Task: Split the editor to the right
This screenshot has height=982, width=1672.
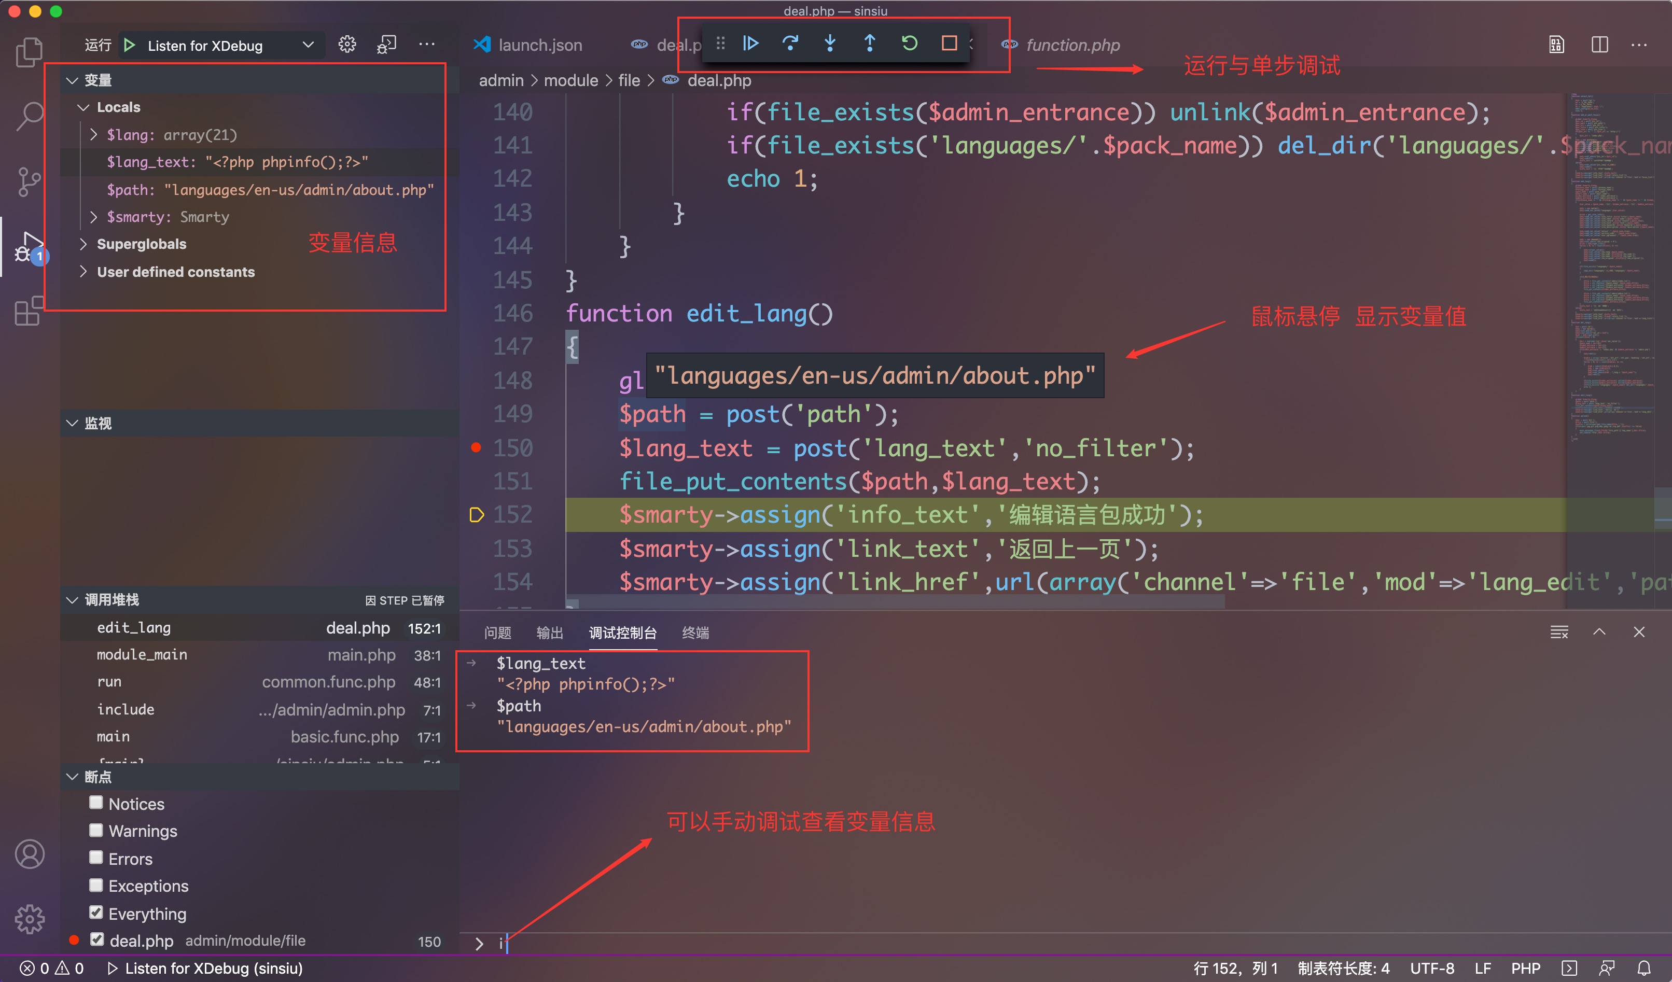Action: (1600, 45)
